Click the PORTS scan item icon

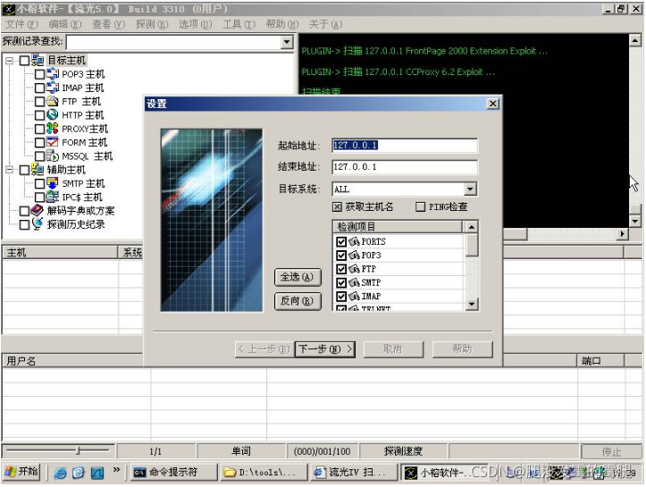354,242
